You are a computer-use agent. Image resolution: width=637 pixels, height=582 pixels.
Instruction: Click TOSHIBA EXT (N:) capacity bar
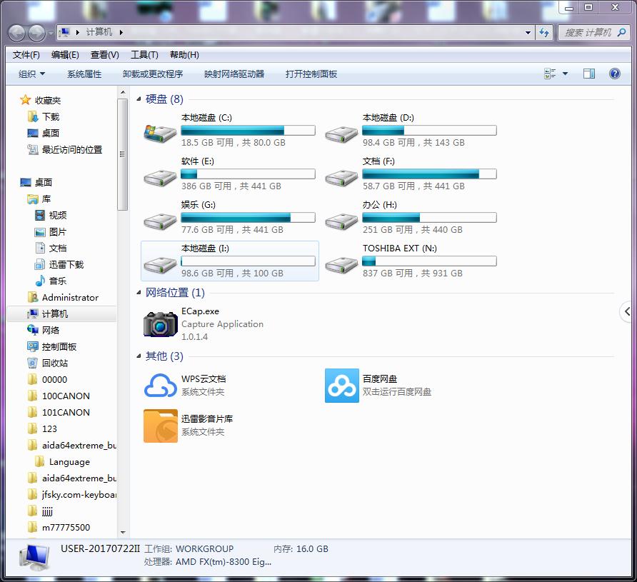point(429,261)
